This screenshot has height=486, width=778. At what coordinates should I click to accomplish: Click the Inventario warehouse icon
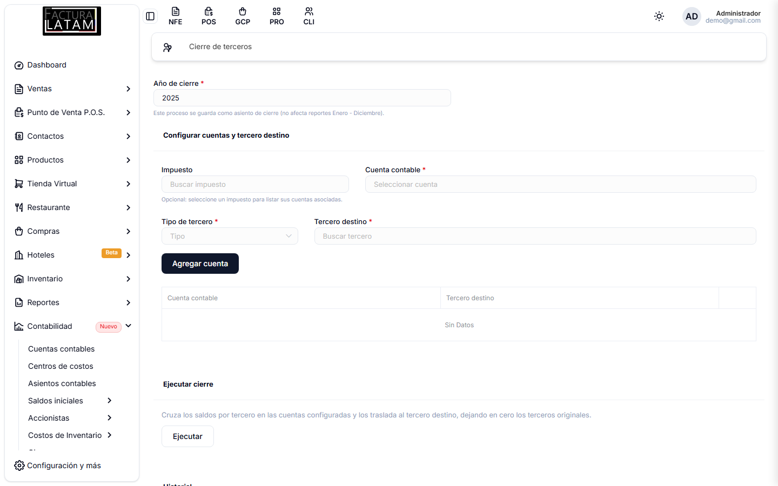(19, 279)
